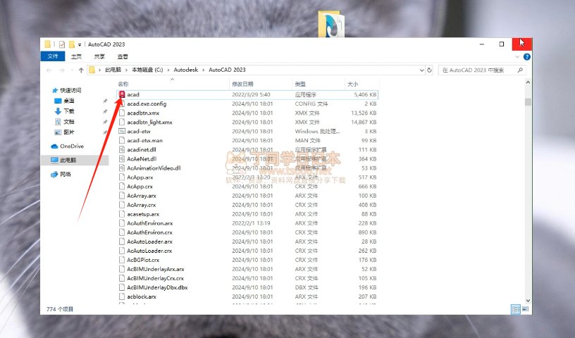Select the acblock.arx file
The width and height of the screenshot is (575, 338).
coord(142,296)
